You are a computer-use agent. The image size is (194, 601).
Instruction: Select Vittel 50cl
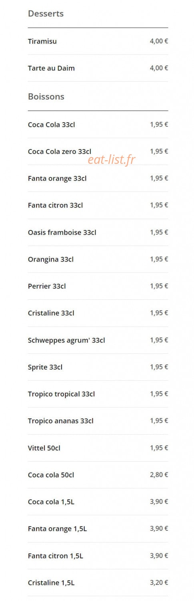coord(98,448)
